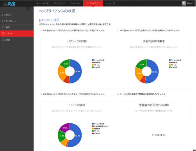Screen dimensions: 196x151
Task: Open the Admin account dropdown
Action: tap(191, 3)
